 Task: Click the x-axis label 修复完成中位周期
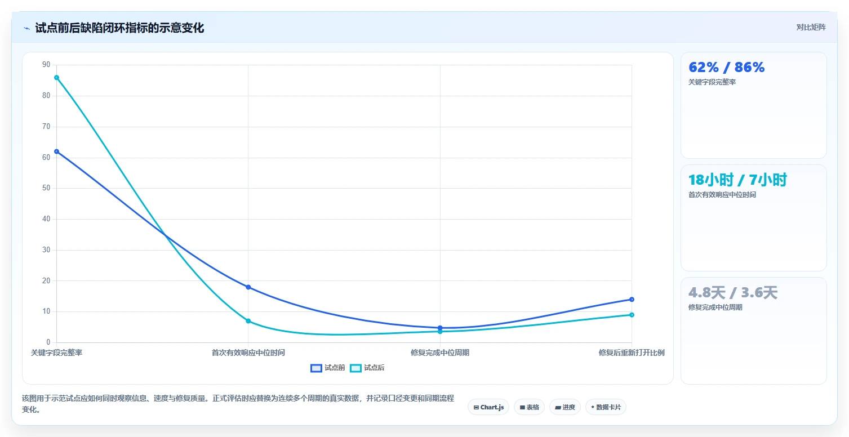[x=440, y=353]
